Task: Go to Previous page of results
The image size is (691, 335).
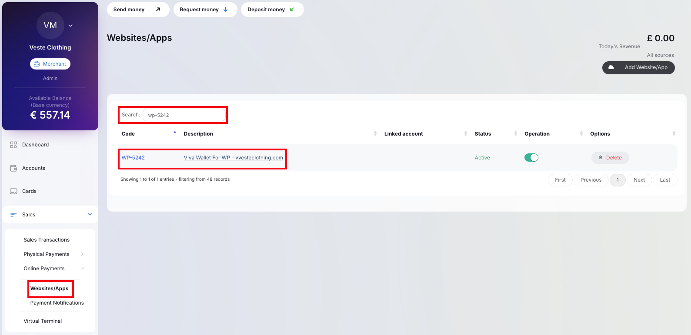Action: 591,180
